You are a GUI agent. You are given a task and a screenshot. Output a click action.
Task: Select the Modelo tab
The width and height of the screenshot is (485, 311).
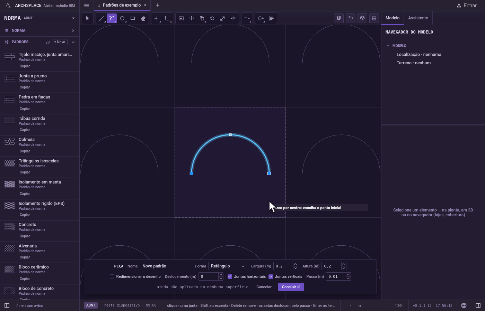click(x=393, y=18)
